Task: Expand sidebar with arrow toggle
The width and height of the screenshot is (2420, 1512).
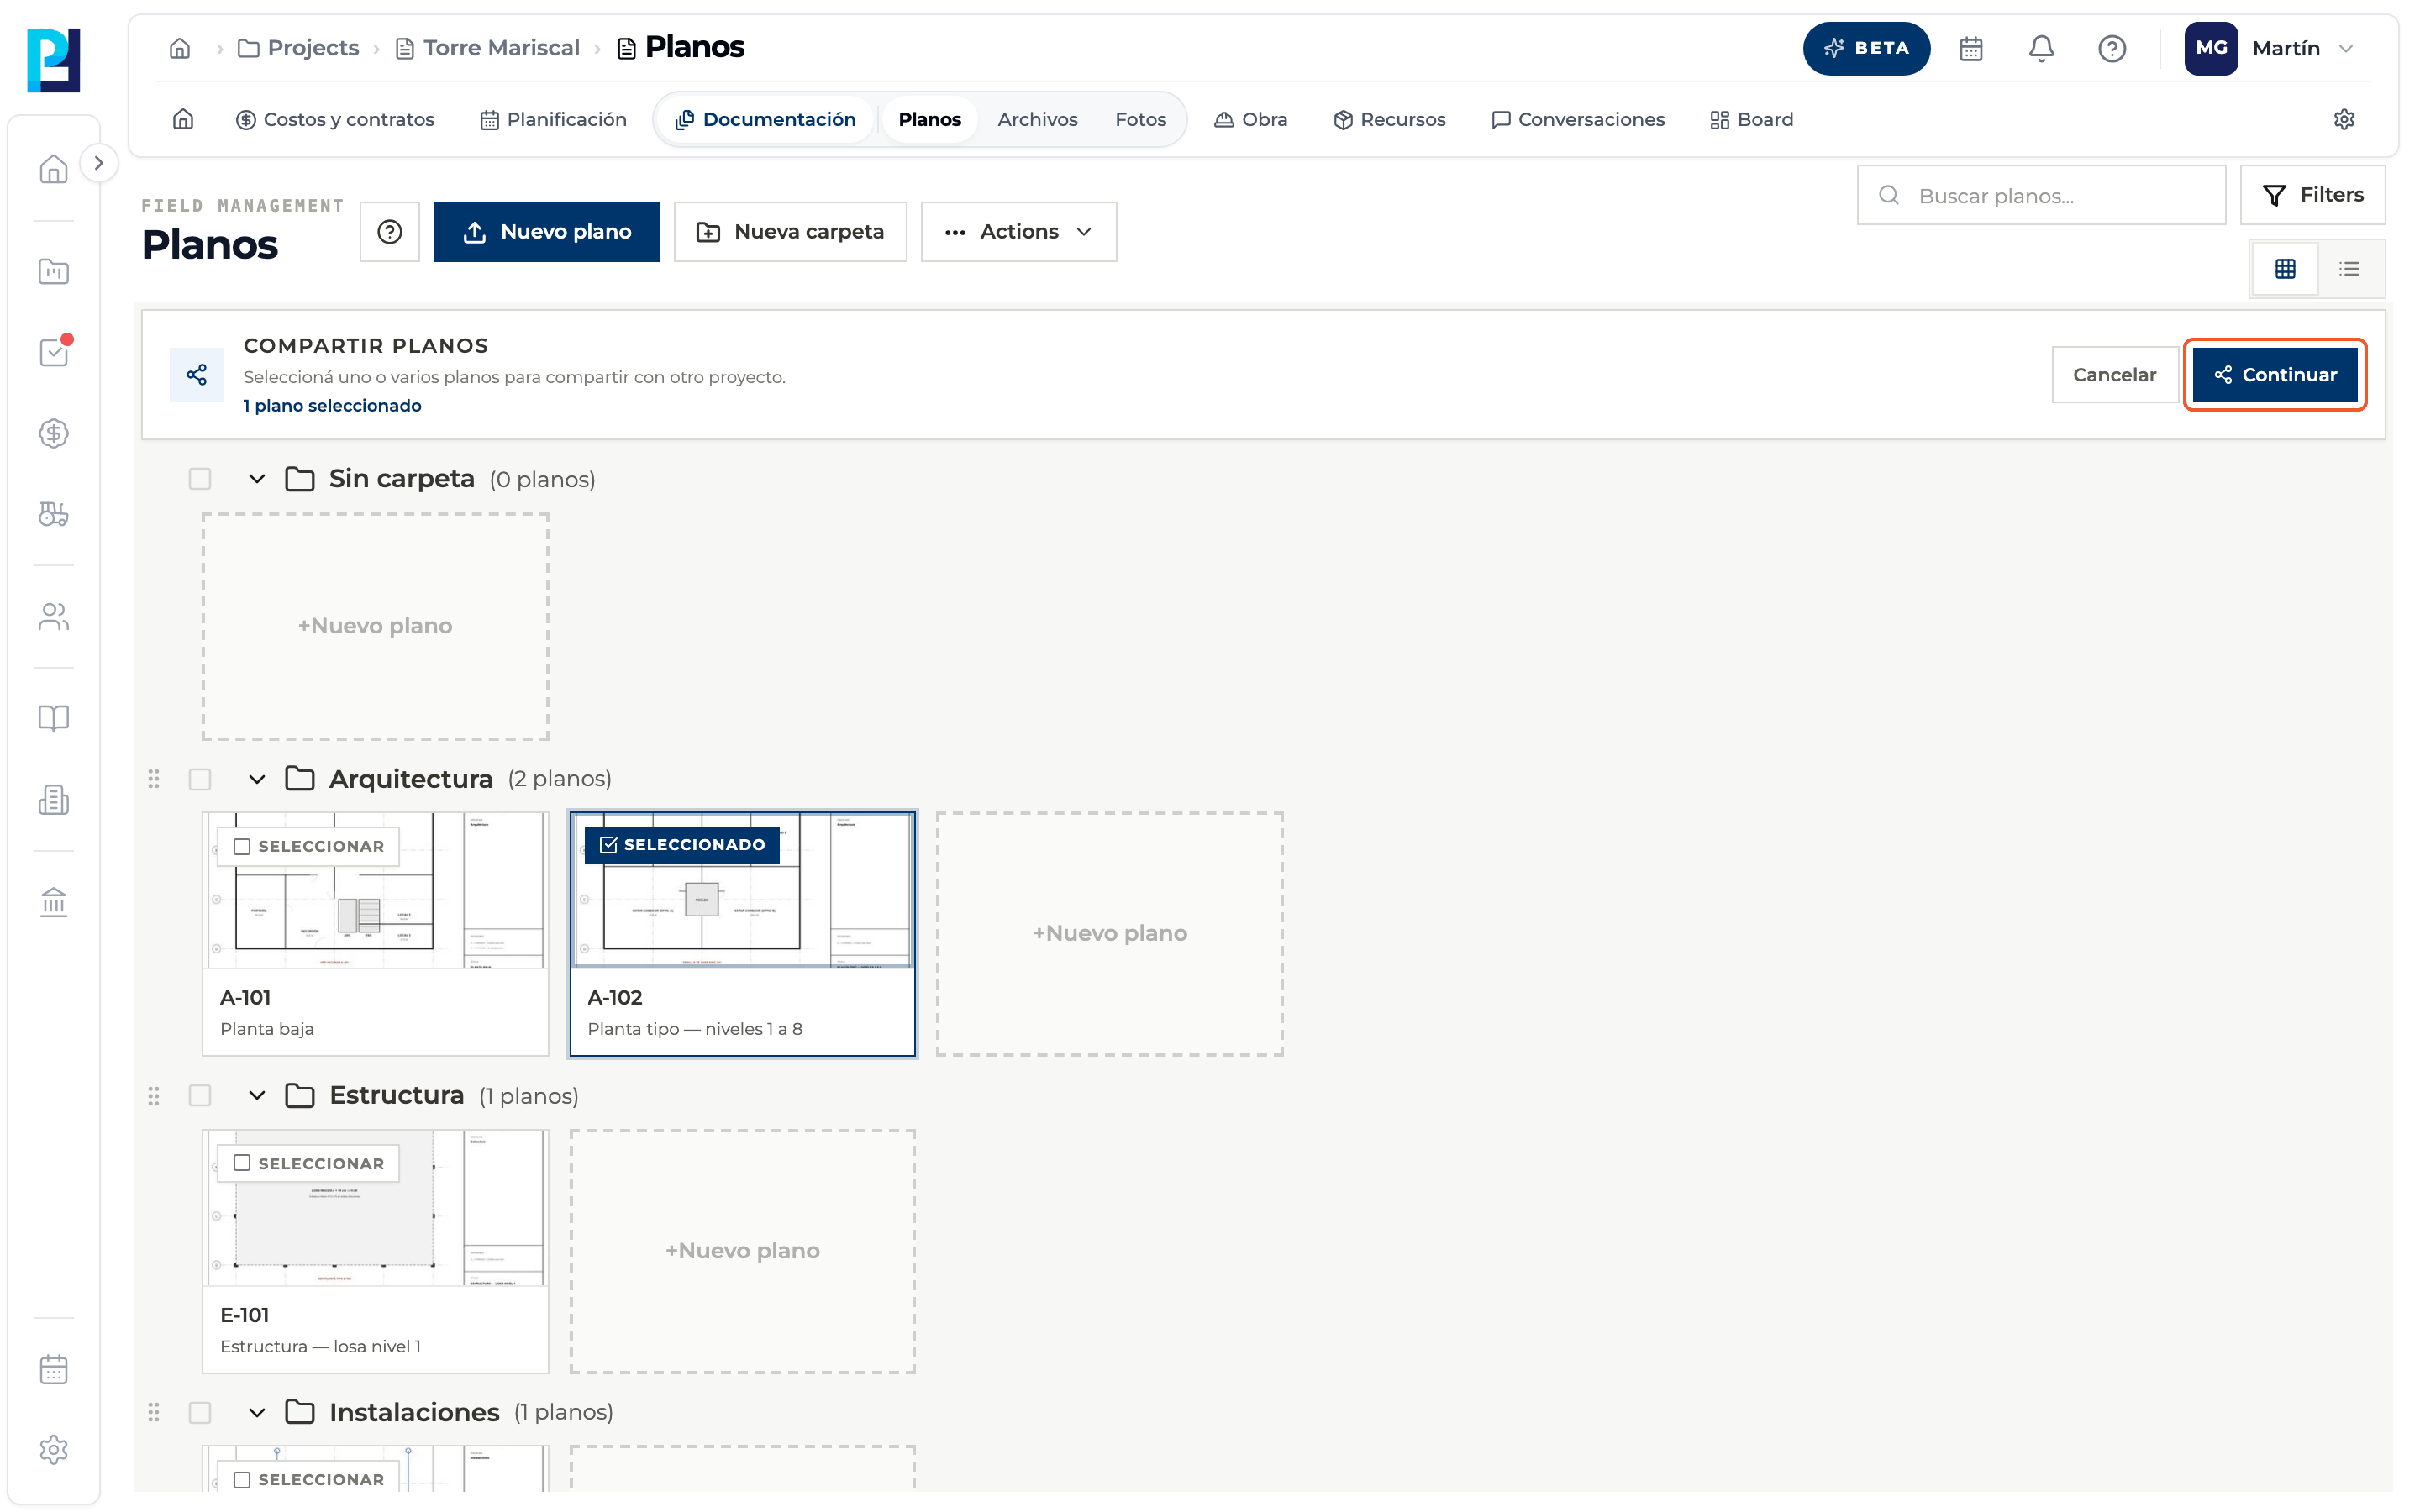Action: (x=98, y=163)
